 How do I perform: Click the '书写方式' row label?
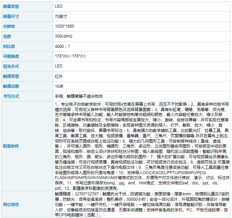click(x=11, y=96)
